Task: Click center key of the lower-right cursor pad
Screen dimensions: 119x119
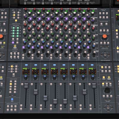Action: click(x=108, y=107)
